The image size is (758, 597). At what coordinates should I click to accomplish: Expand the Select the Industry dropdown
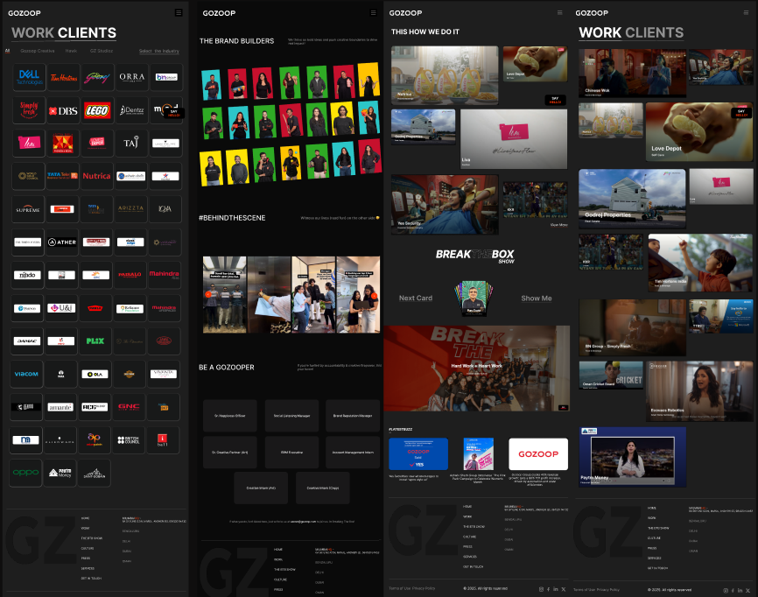(x=159, y=51)
